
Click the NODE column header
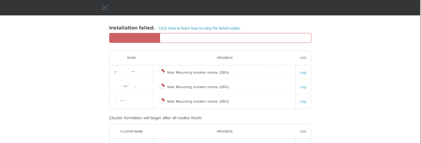[x=132, y=58]
